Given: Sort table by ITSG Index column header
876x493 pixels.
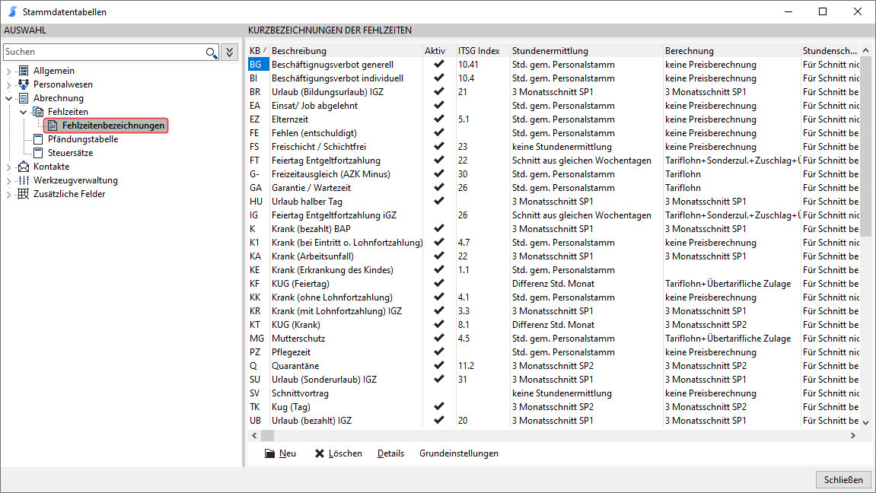Looking at the screenshot, I should (x=483, y=51).
